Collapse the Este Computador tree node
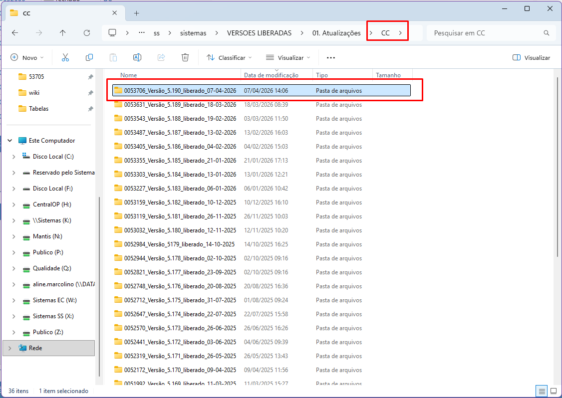562x398 pixels. (x=10, y=141)
